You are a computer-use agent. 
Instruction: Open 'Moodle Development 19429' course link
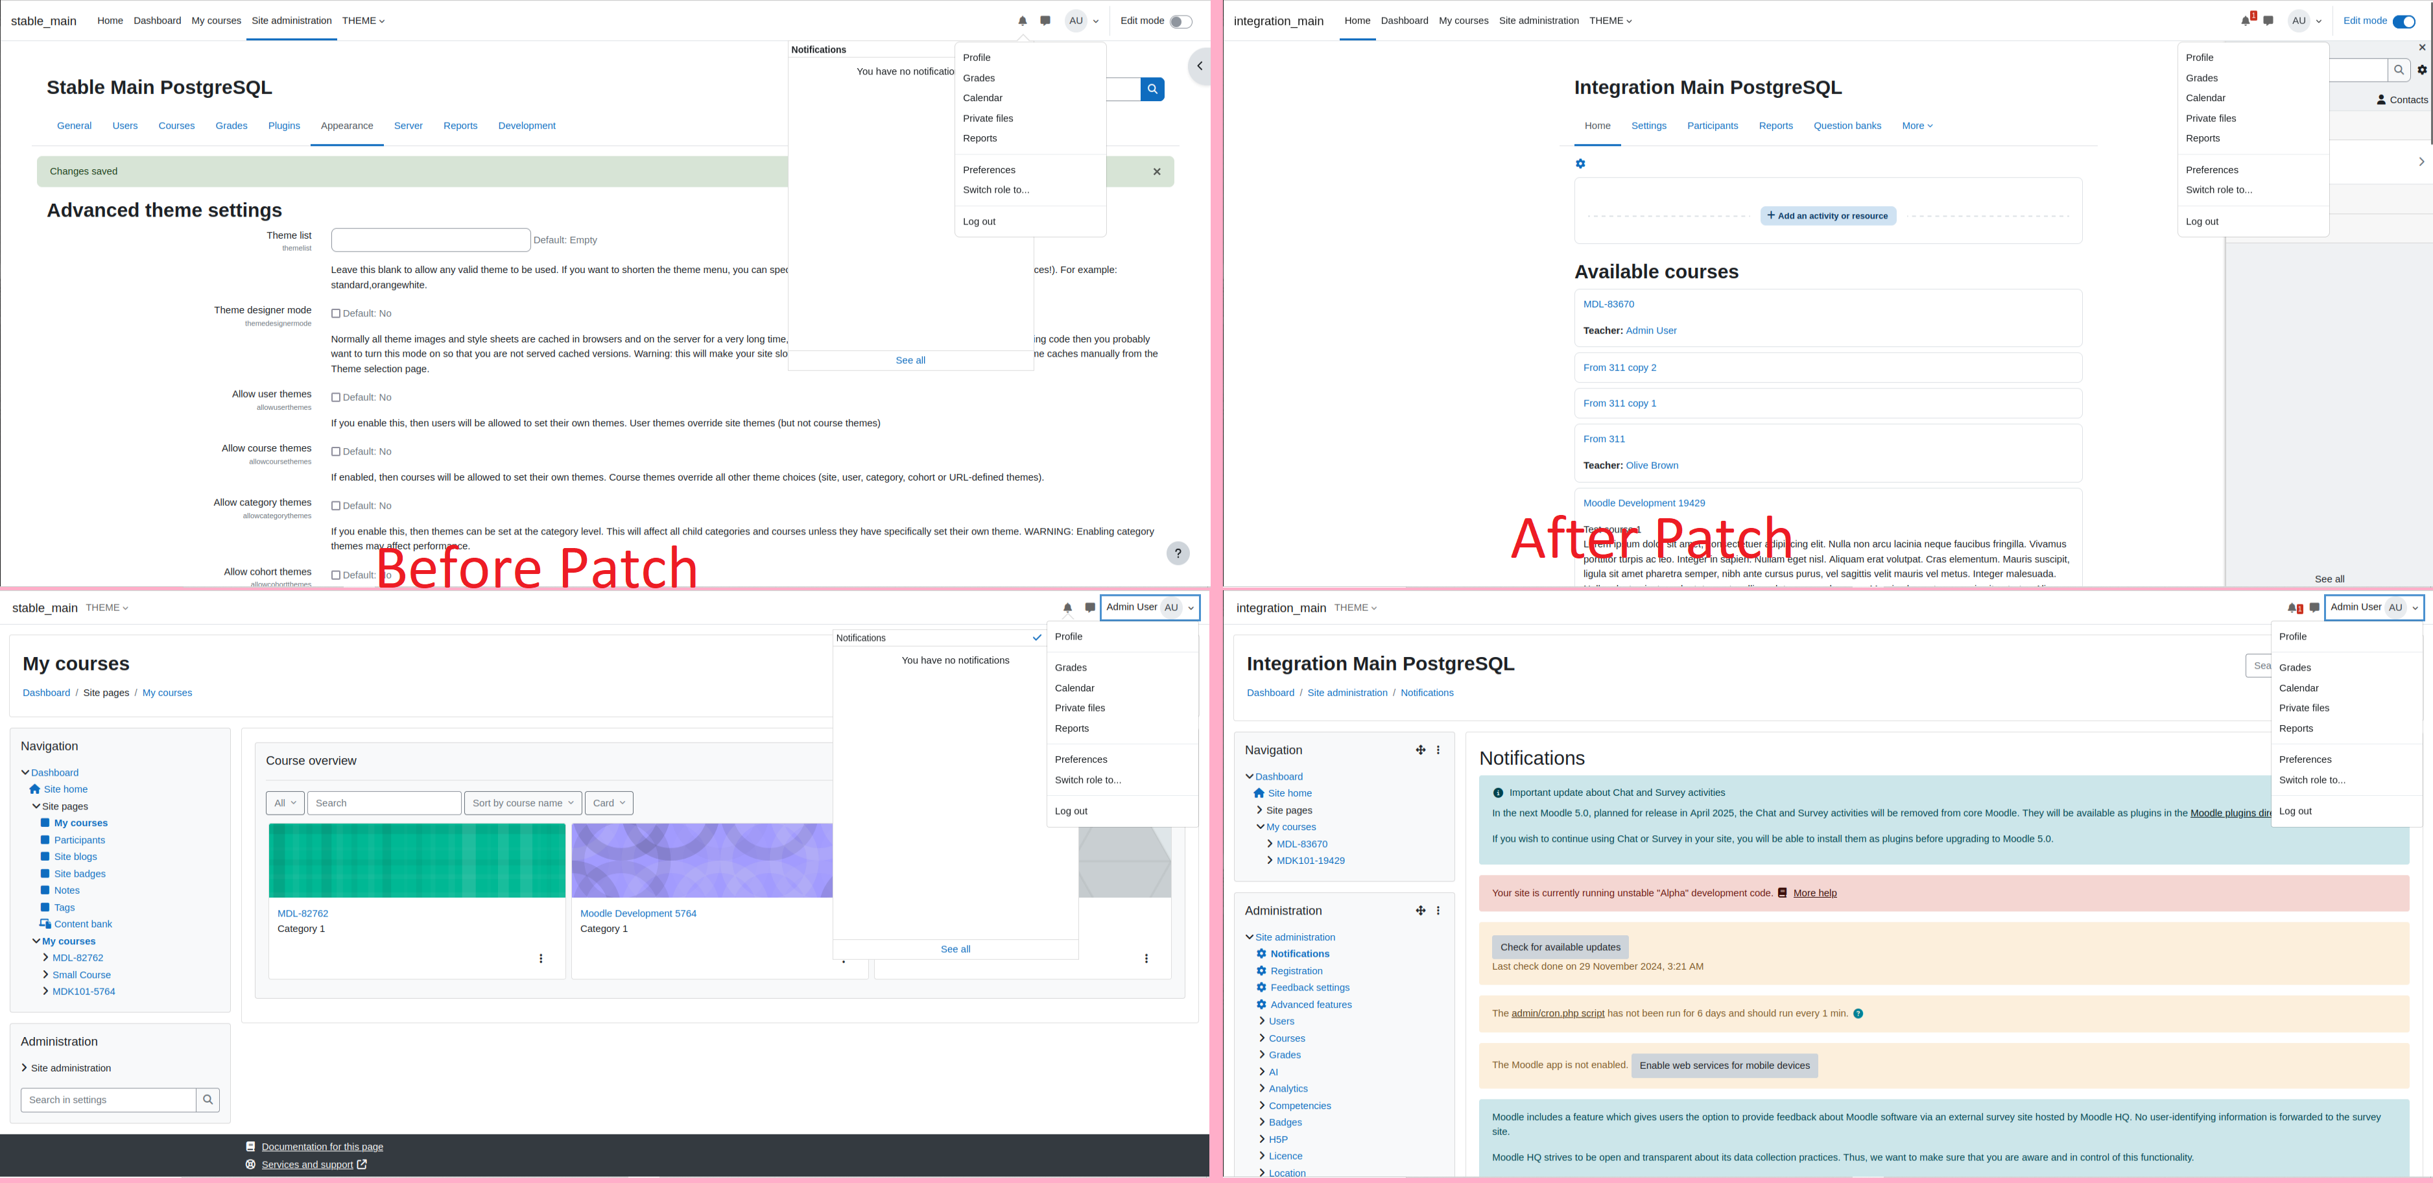(1643, 504)
